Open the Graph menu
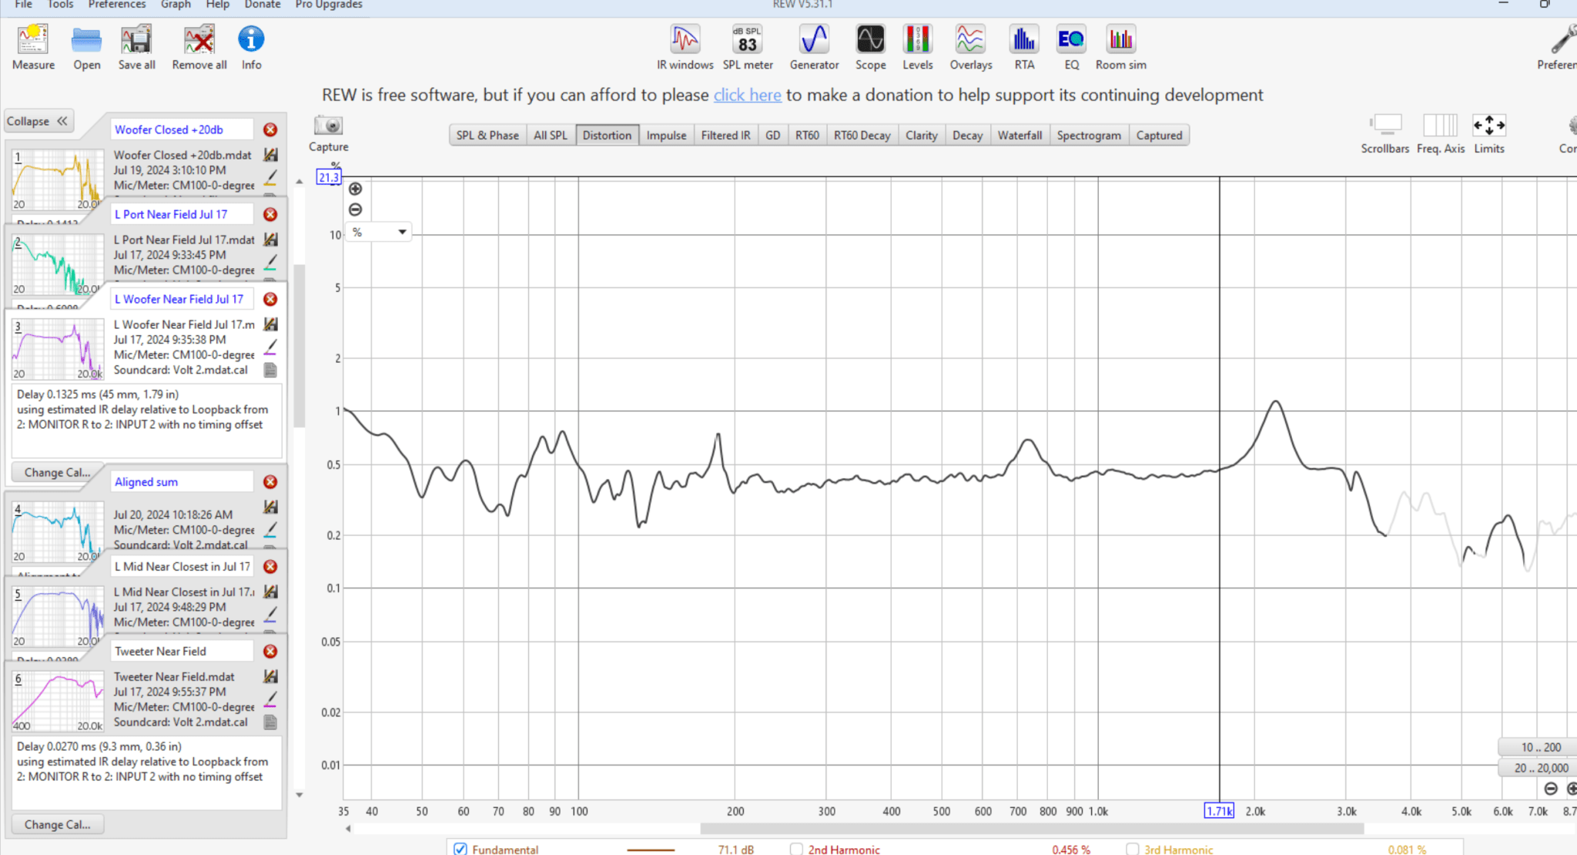 pos(176,5)
